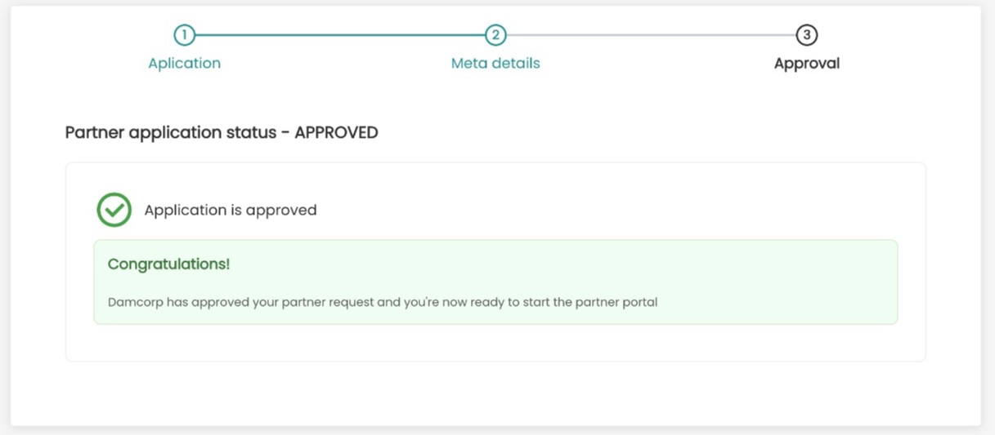Screen dimensions: 995x435
Task: Open the Meta details step label
Action: click(x=495, y=63)
